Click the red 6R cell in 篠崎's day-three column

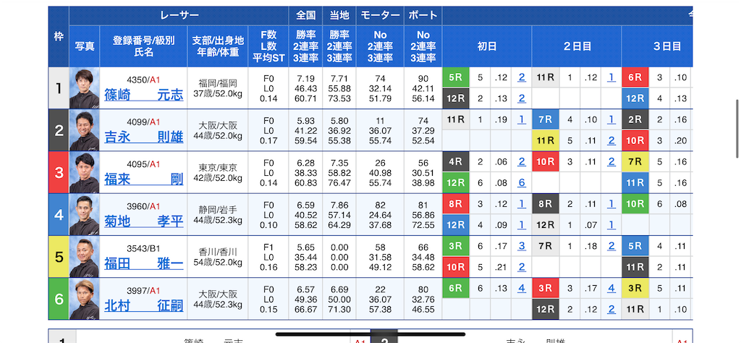pyautogui.click(x=635, y=78)
